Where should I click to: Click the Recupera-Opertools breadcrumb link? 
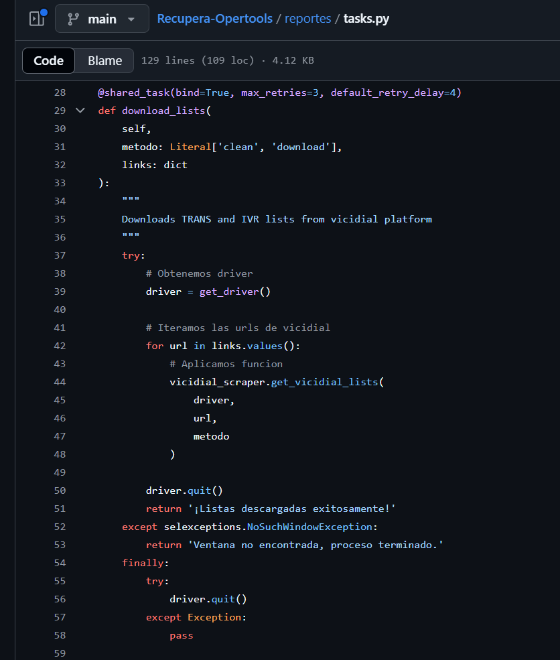(214, 19)
